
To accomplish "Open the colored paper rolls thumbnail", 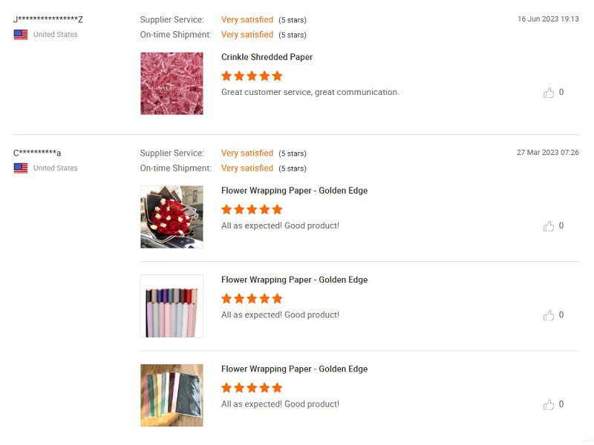I will [172, 306].
